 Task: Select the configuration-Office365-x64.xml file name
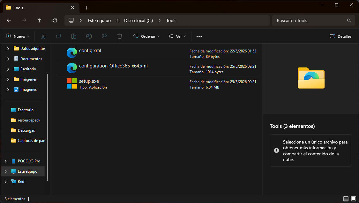(x=113, y=66)
